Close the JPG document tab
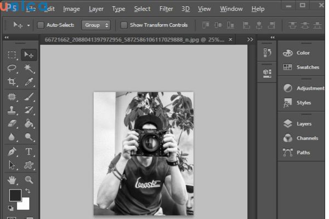329x219 pixels. point(230,39)
